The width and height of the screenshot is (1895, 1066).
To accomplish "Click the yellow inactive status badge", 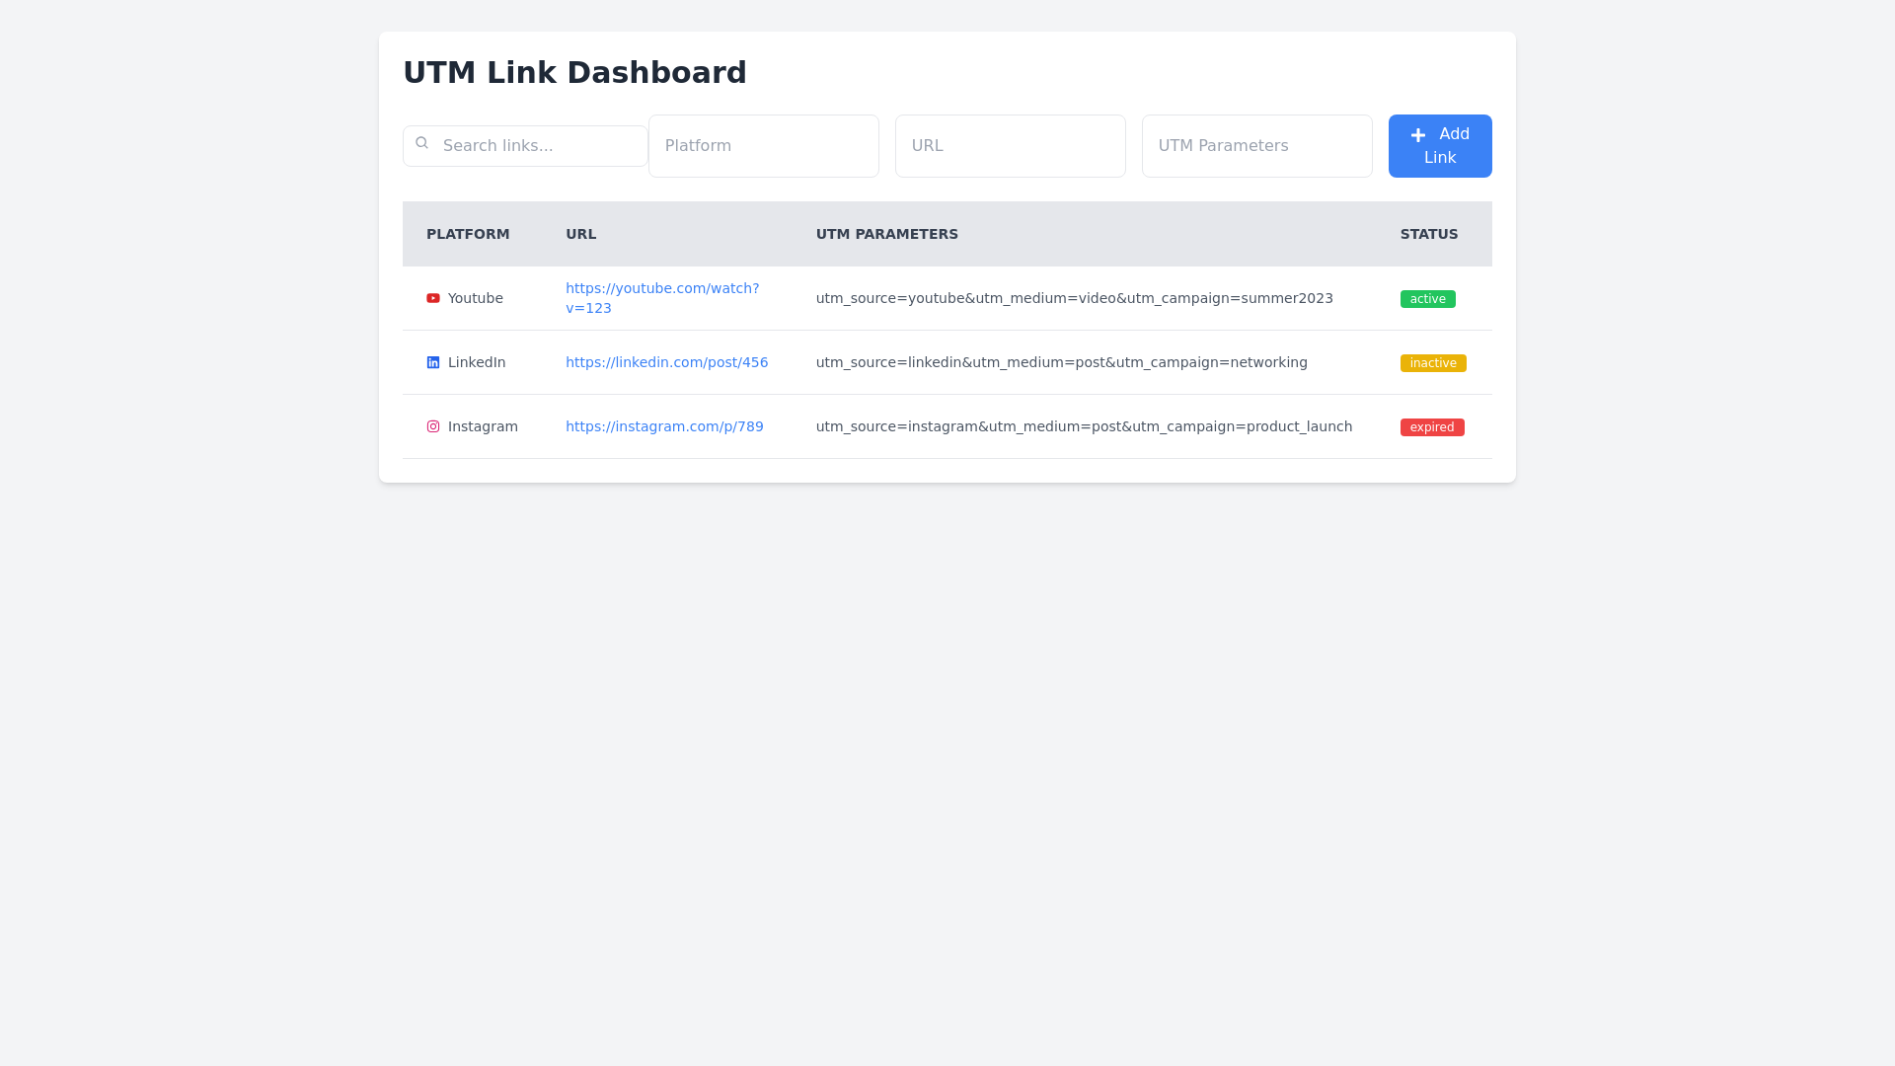I will click(x=1432, y=363).
